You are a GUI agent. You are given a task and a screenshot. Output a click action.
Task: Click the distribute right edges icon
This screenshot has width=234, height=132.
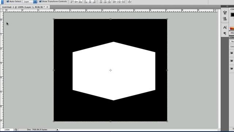pyautogui.click(x=123, y=1)
